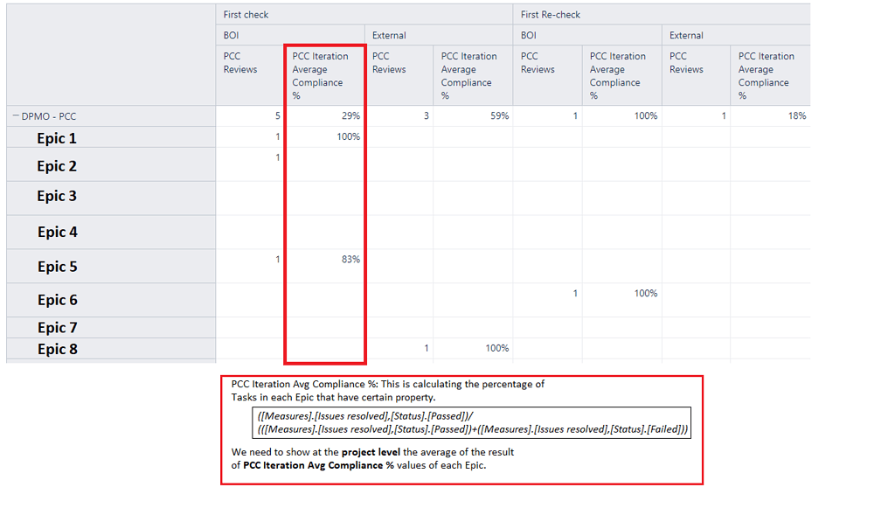The image size is (895, 515).
Task: Select the Epic 2 row label
Action: pos(57,164)
